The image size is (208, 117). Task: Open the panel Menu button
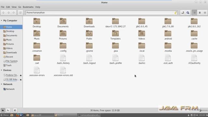click(x=5, y=115)
